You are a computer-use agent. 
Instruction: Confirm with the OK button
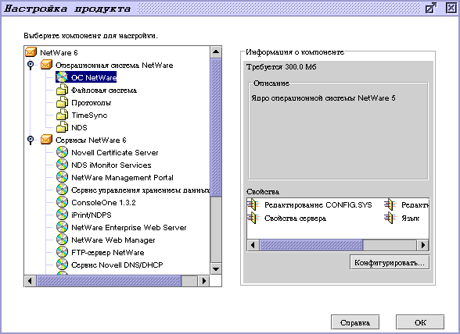coord(420,322)
